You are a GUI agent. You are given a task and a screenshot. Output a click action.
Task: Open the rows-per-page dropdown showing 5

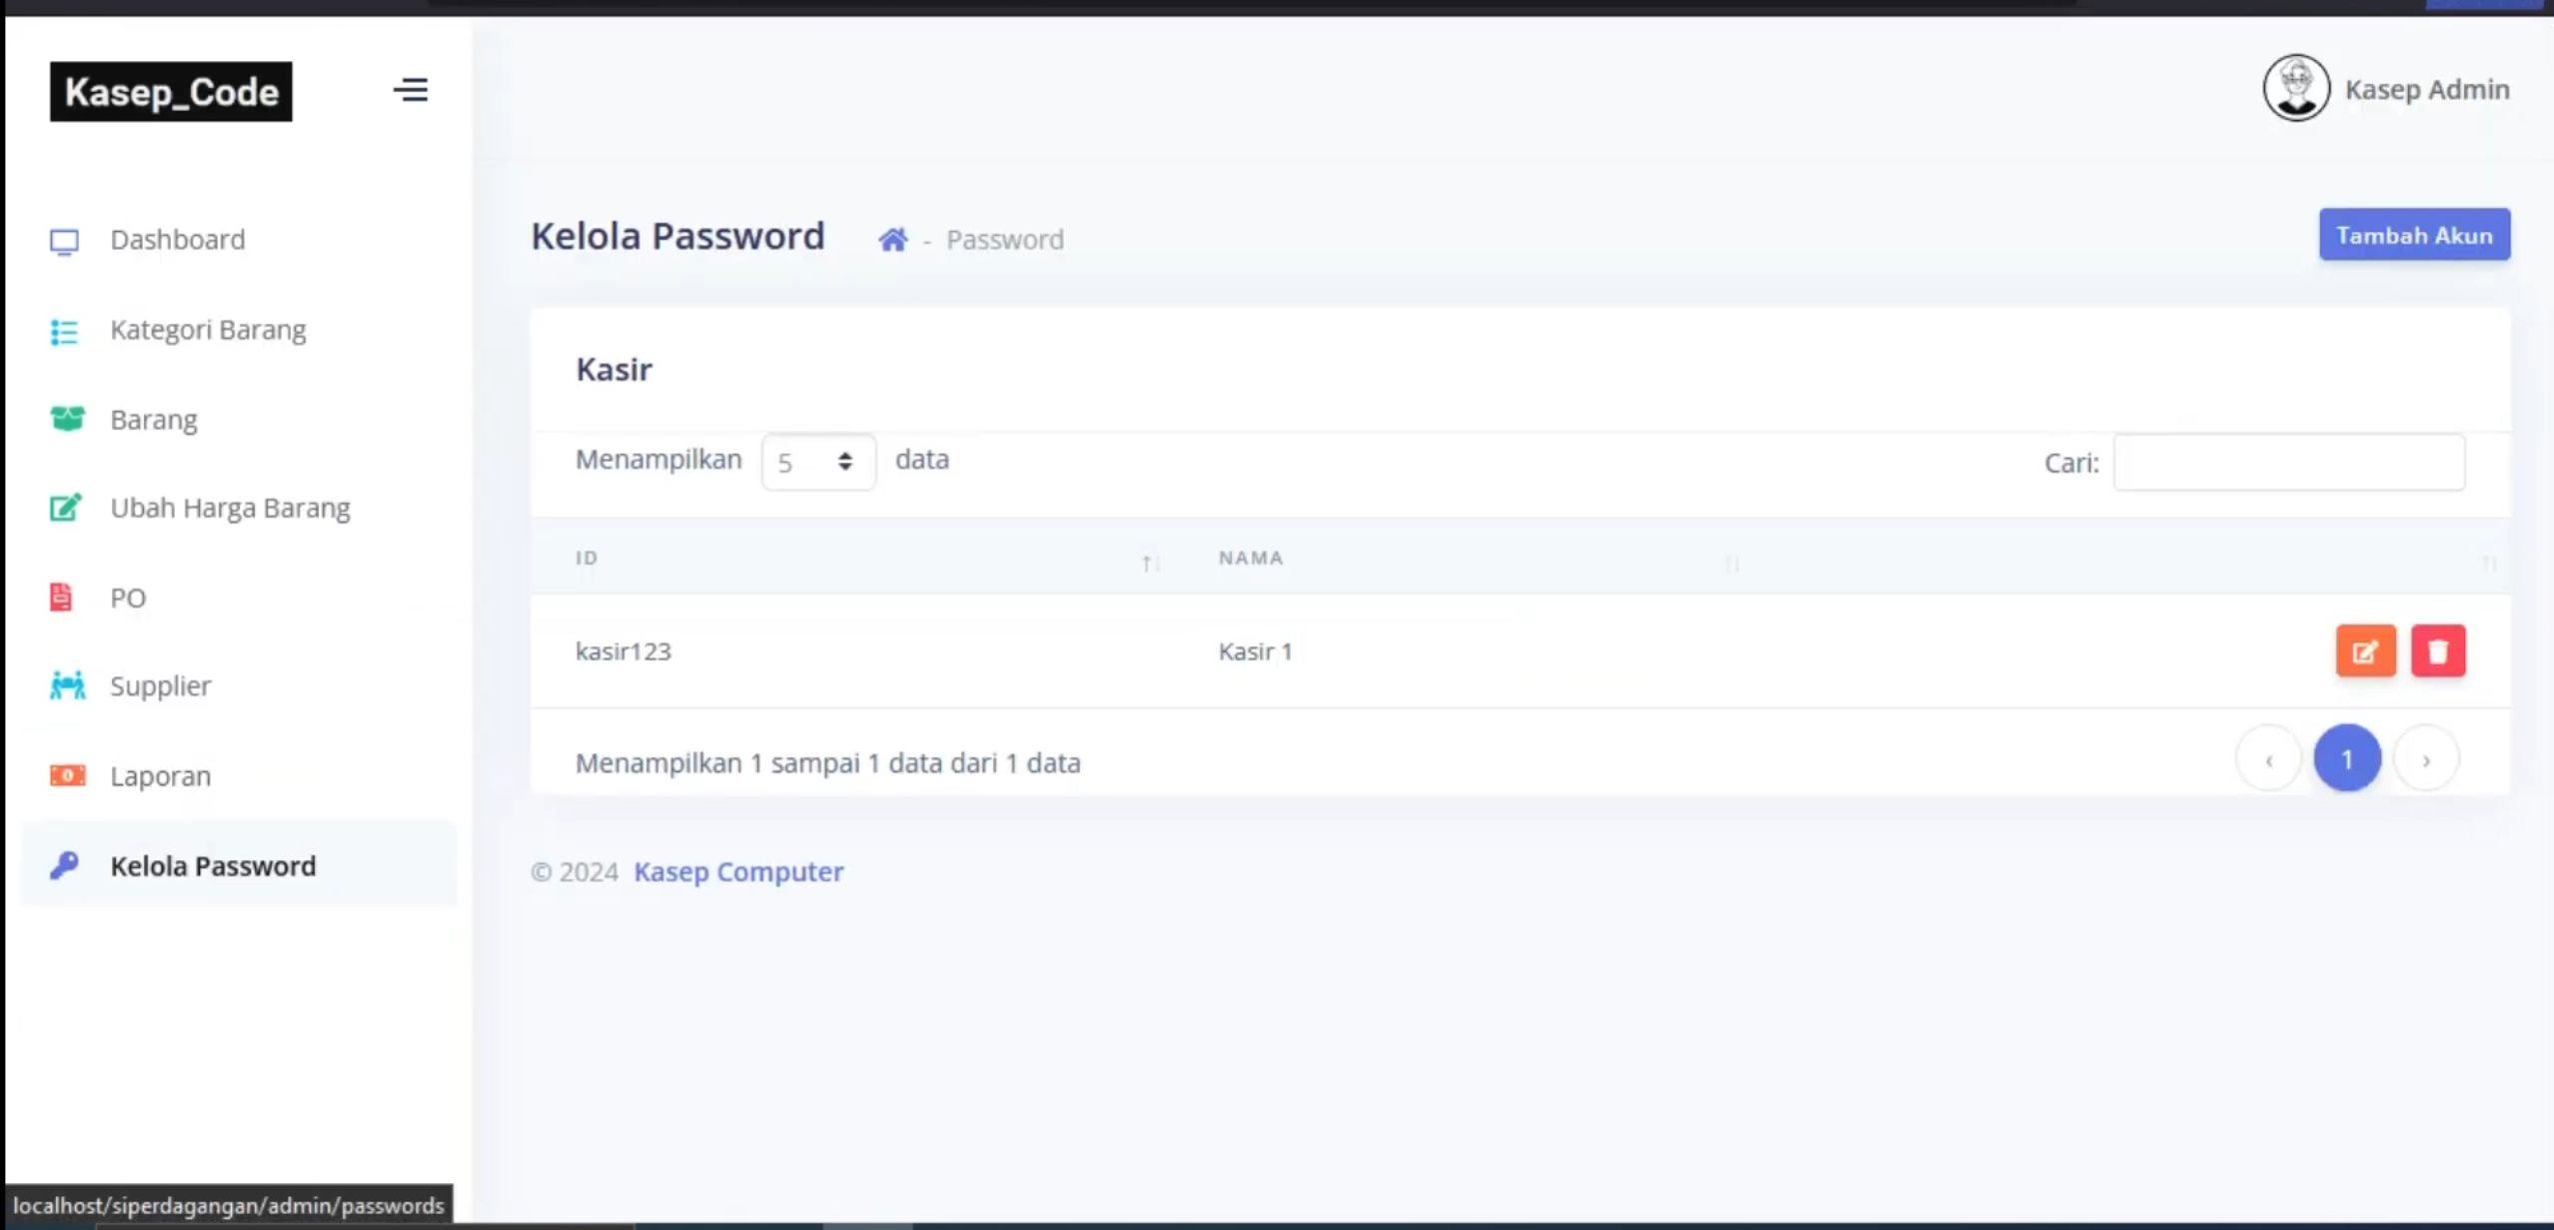[818, 462]
